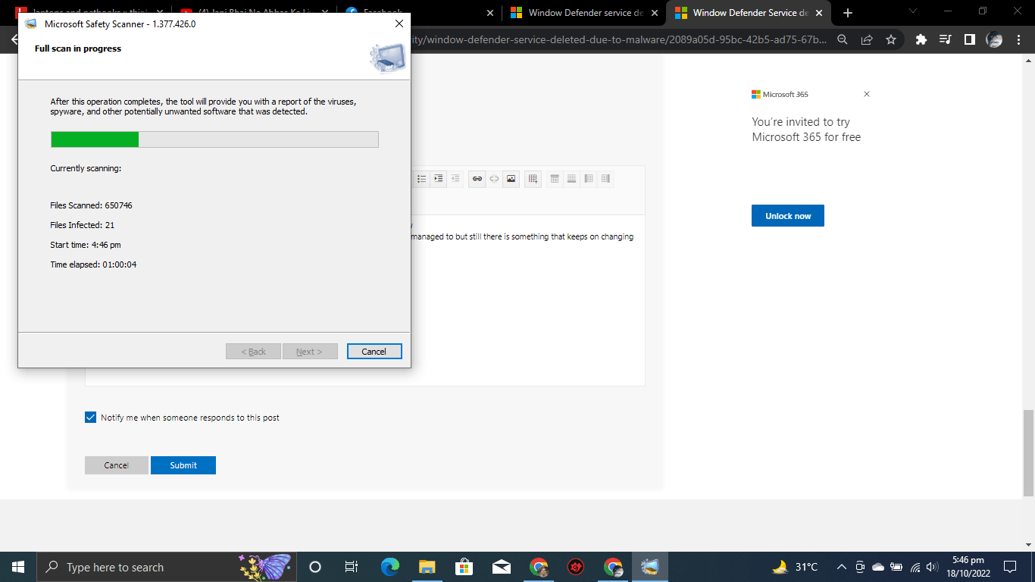
Task: Cancel the forum reply
Action: (x=116, y=465)
